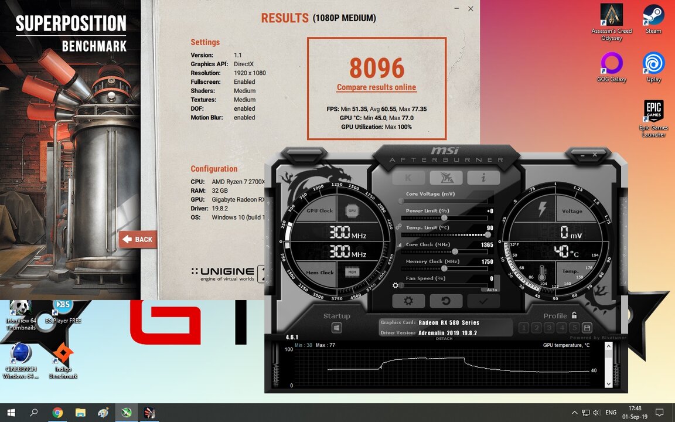Image resolution: width=675 pixels, height=422 pixels.
Task: Click the BACK button in Superposition
Action: click(138, 239)
